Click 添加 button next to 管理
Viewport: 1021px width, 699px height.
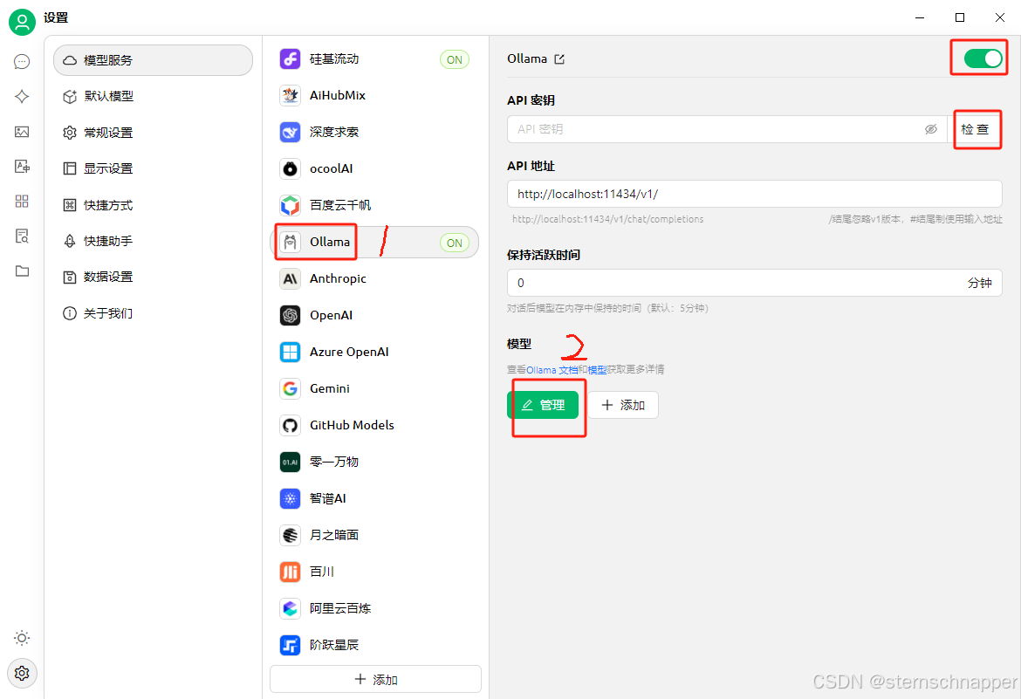623,405
